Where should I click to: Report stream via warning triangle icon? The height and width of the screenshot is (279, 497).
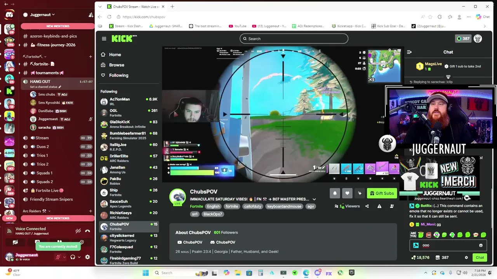click(379, 206)
